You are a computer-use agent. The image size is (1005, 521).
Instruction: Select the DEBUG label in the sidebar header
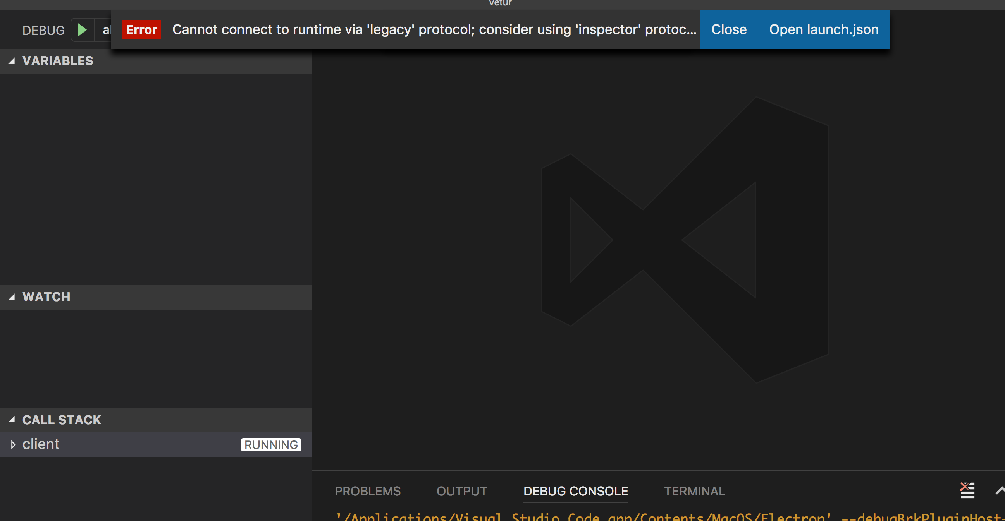click(x=43, y=30)
